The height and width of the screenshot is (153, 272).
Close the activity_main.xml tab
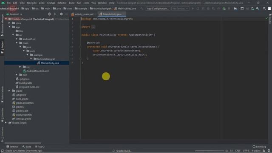click(95, 14)
